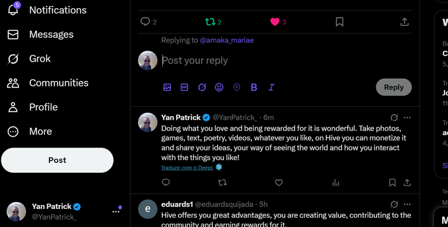Open account switcher menu for Yan Patrick
The width and height of the screenshot is (448, 227).
pyautogui.click(x=116, y=212)
